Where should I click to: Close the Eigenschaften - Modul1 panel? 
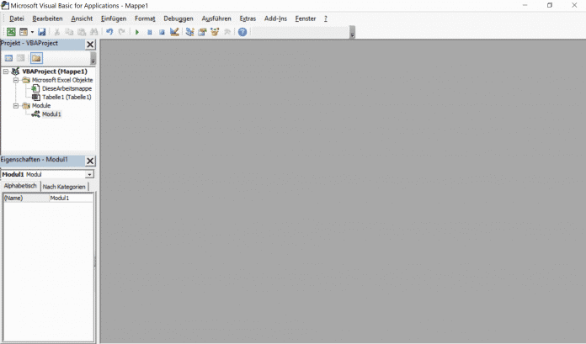[x=90, y=161]
